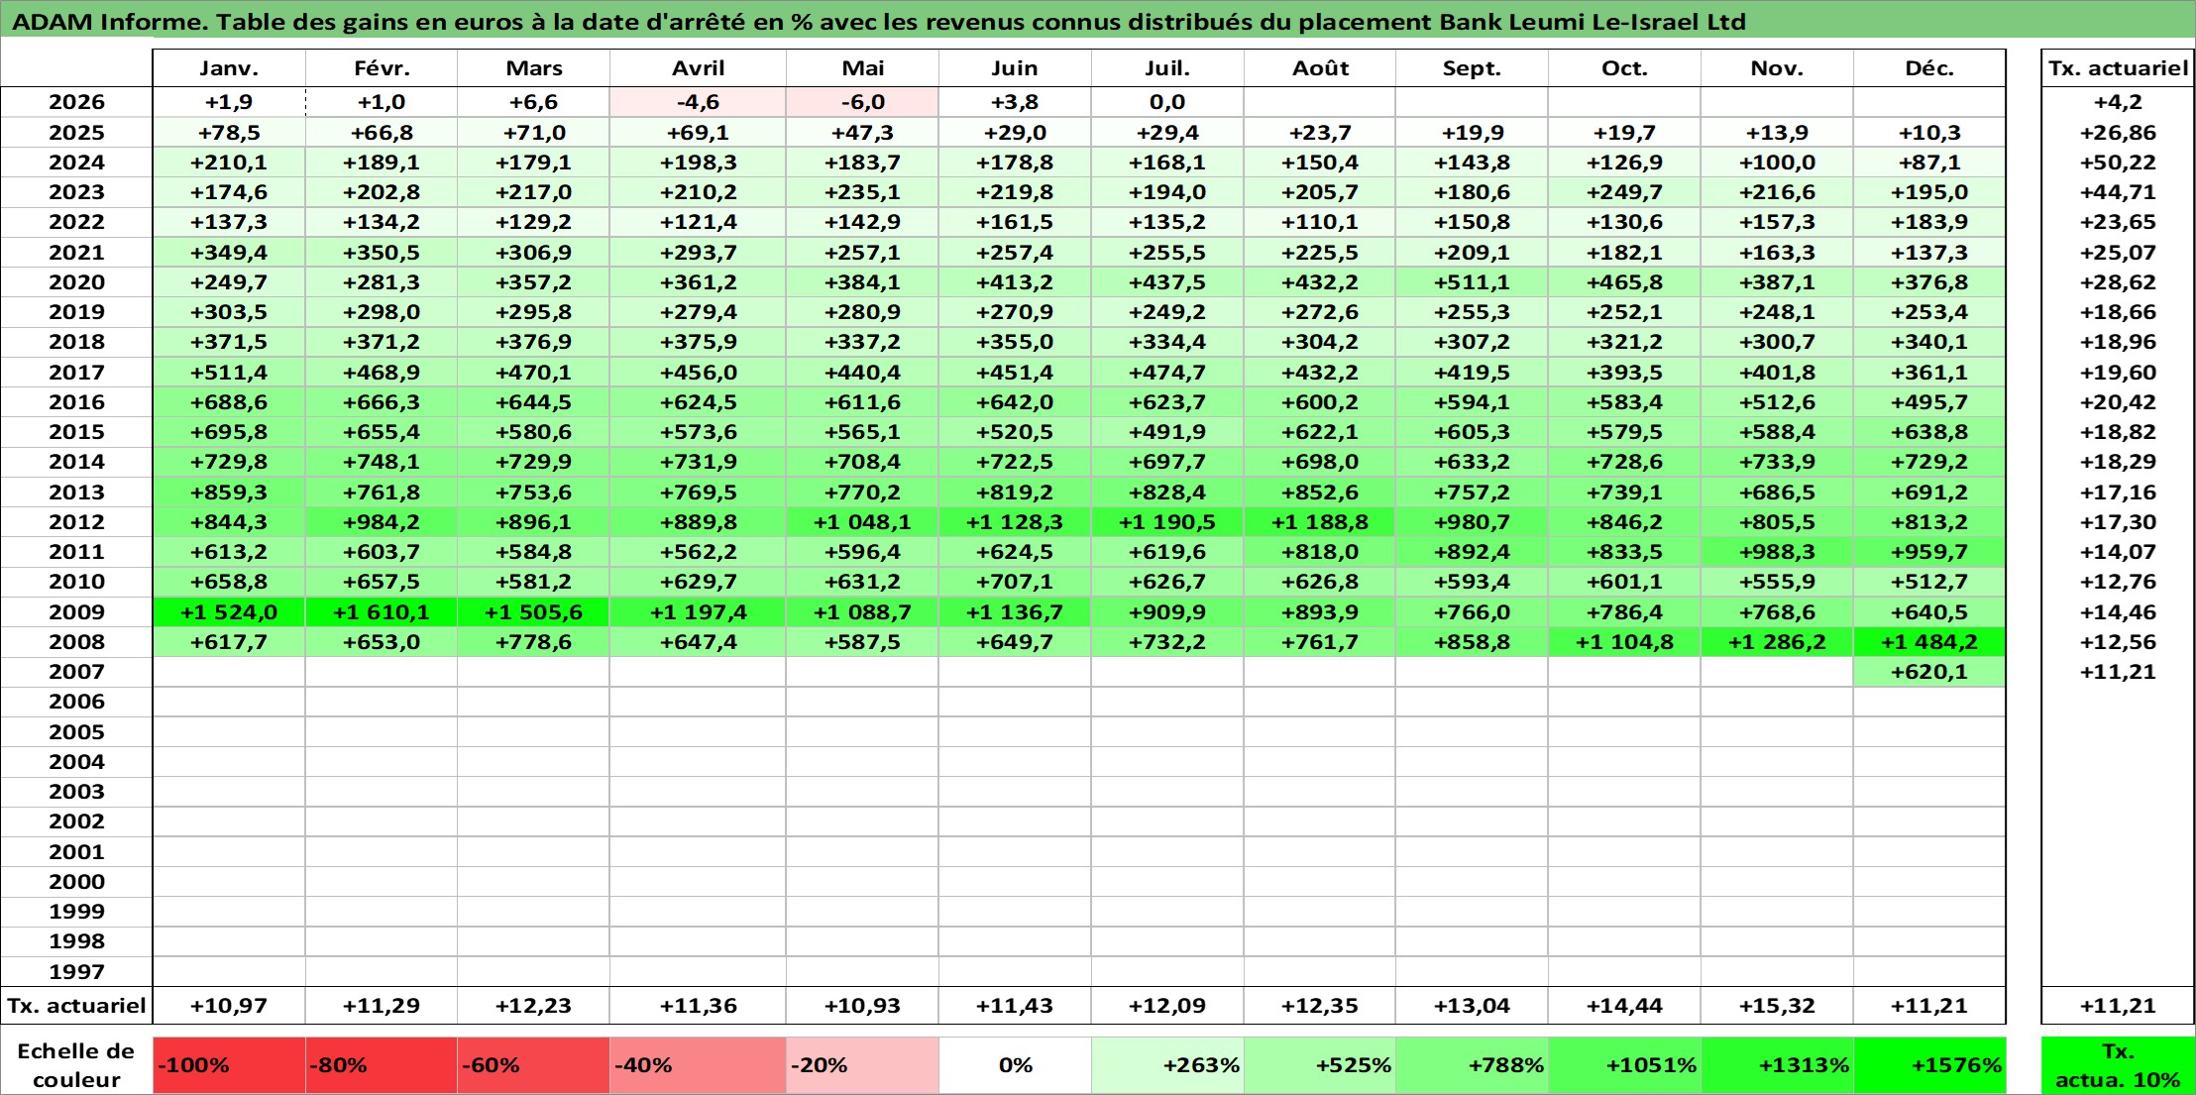Click the +210,1 cell in 2024

click(x=229, y=163)
